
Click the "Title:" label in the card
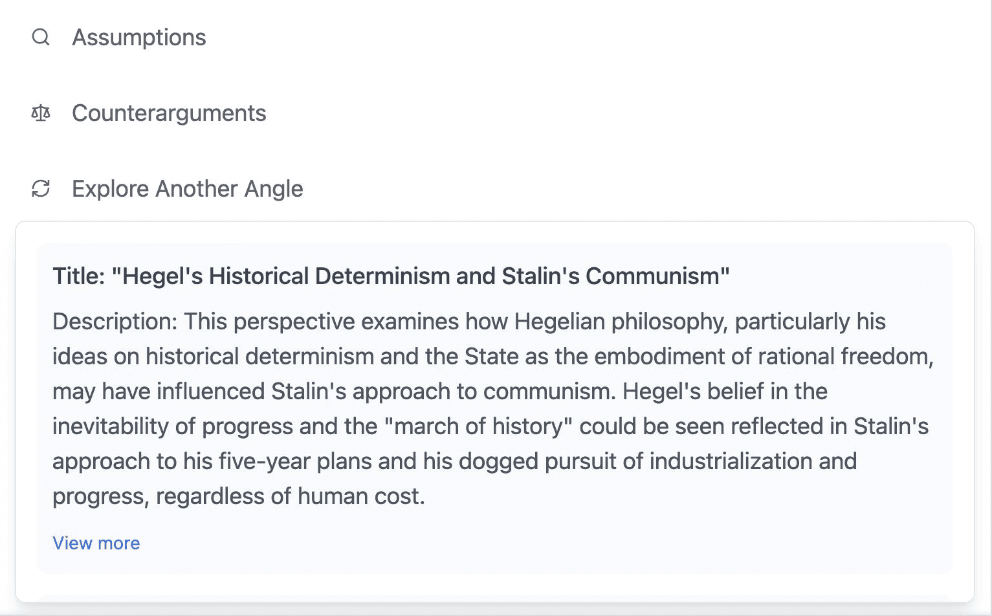pos(78,276)
